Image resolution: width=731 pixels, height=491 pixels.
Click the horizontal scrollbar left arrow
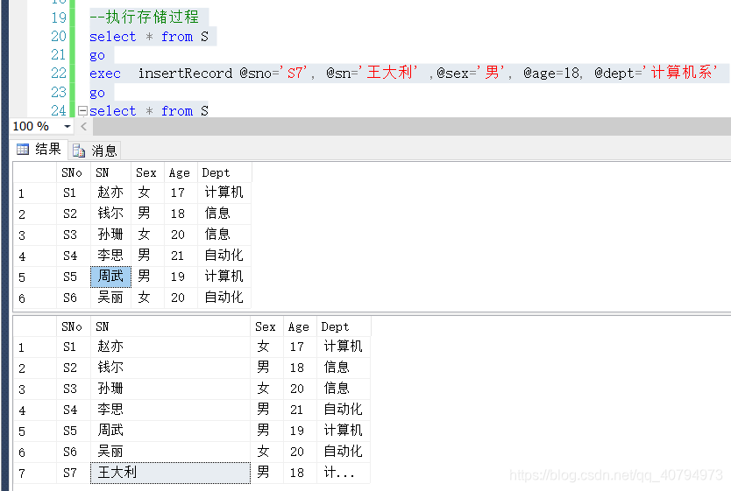coord(84,126)
